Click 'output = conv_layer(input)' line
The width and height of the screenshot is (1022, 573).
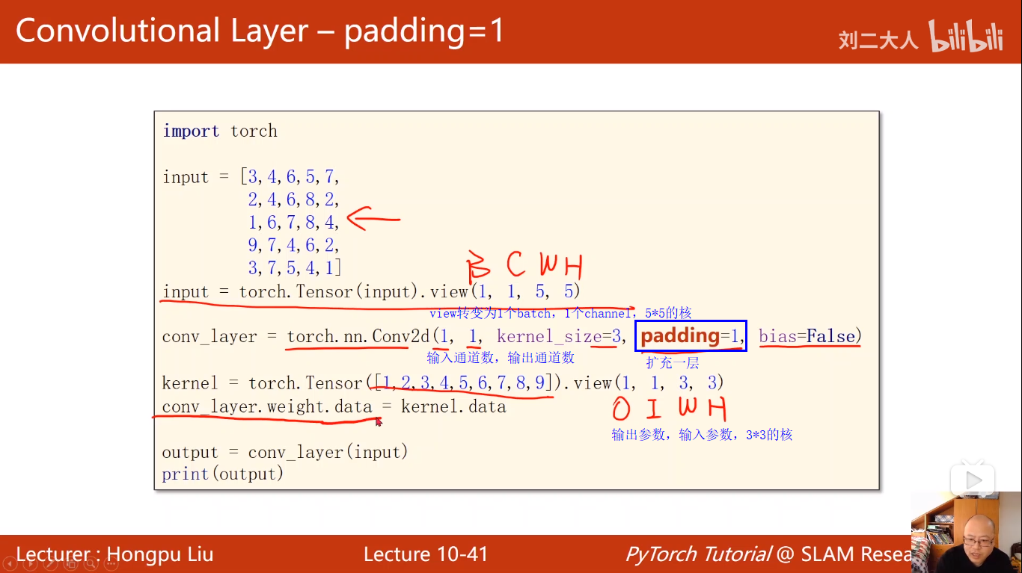pos(285,453)
